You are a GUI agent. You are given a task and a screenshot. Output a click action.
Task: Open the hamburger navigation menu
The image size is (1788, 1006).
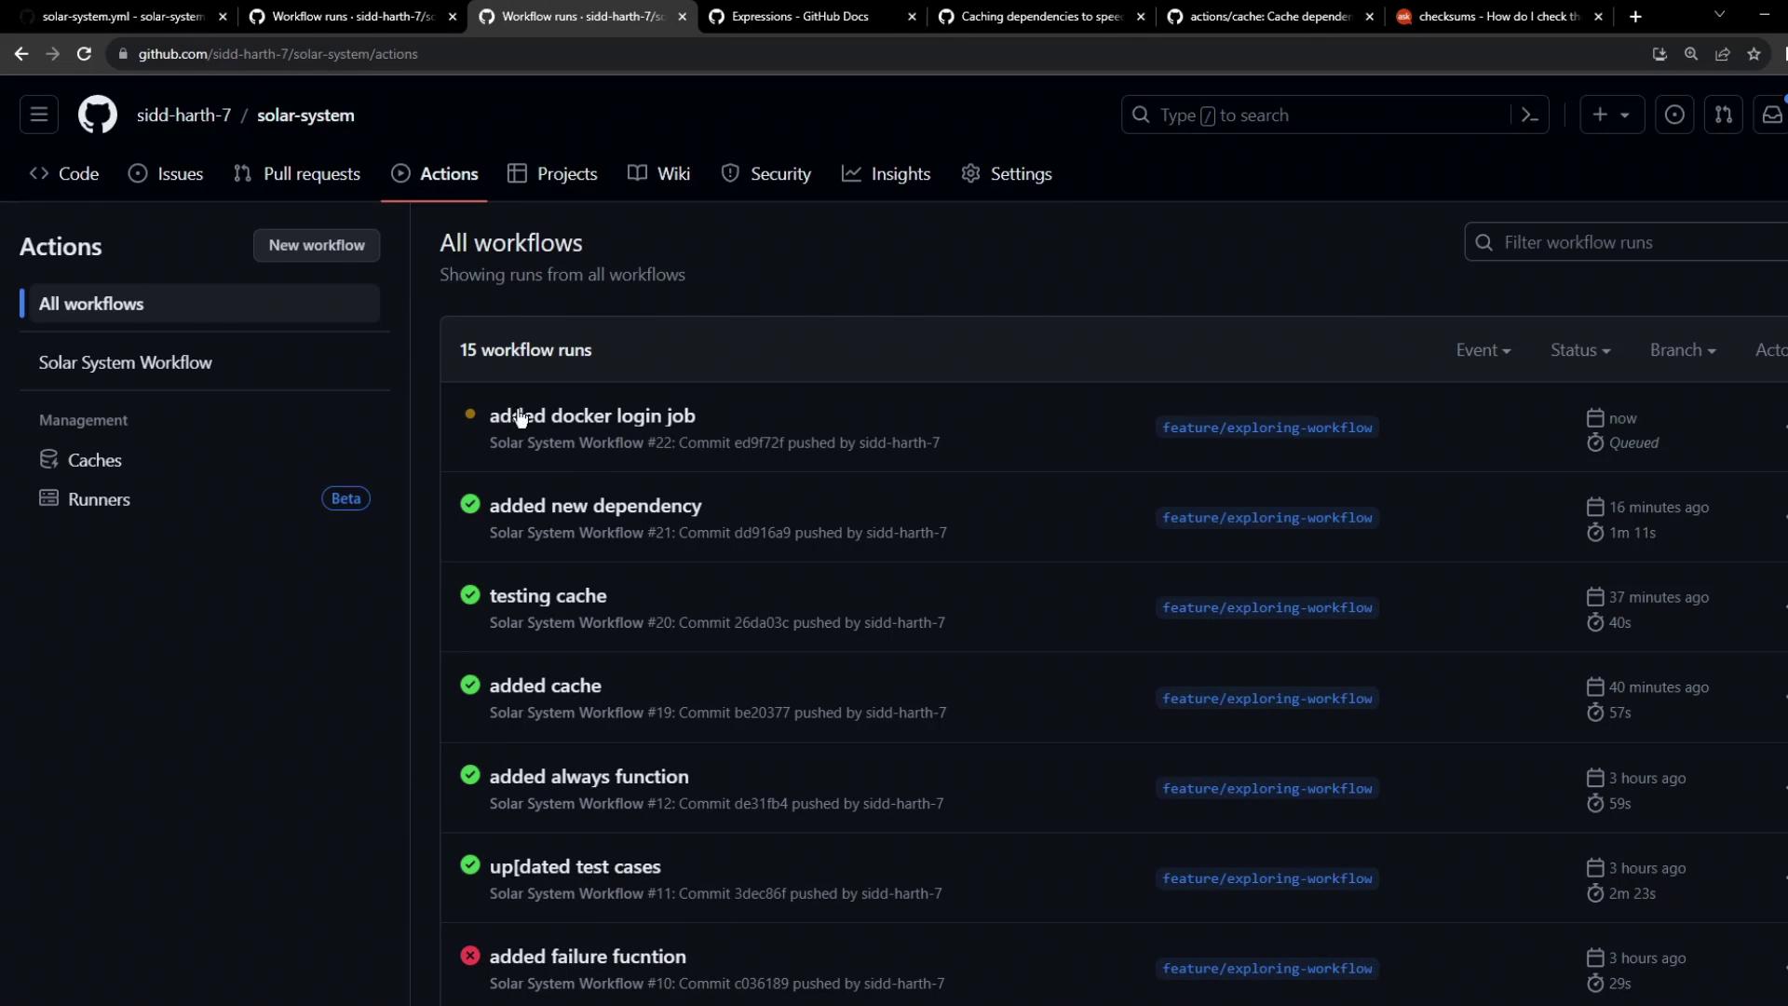pyautogui.click(x=39, y=115)
